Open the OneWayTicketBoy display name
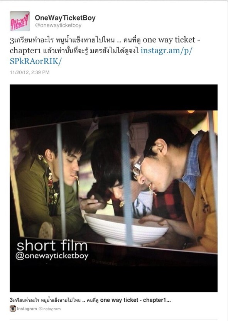Screen dimensions: 228x321 (65, 18)
